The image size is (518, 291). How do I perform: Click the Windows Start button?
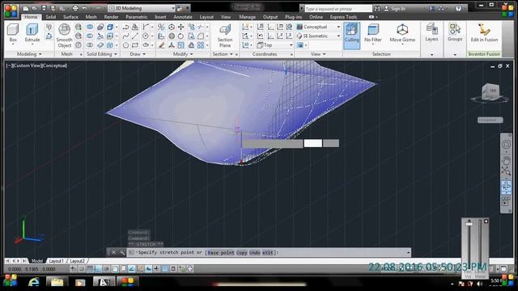pos(11,280)
